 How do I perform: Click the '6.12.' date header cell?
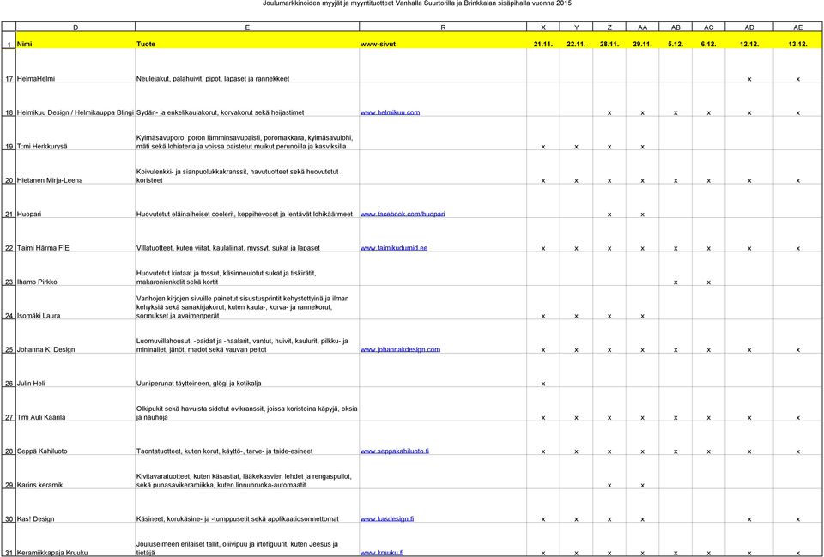click(708, 40)
